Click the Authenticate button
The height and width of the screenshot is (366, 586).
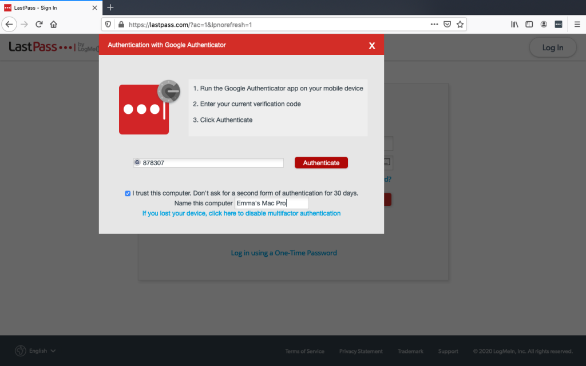321,163
